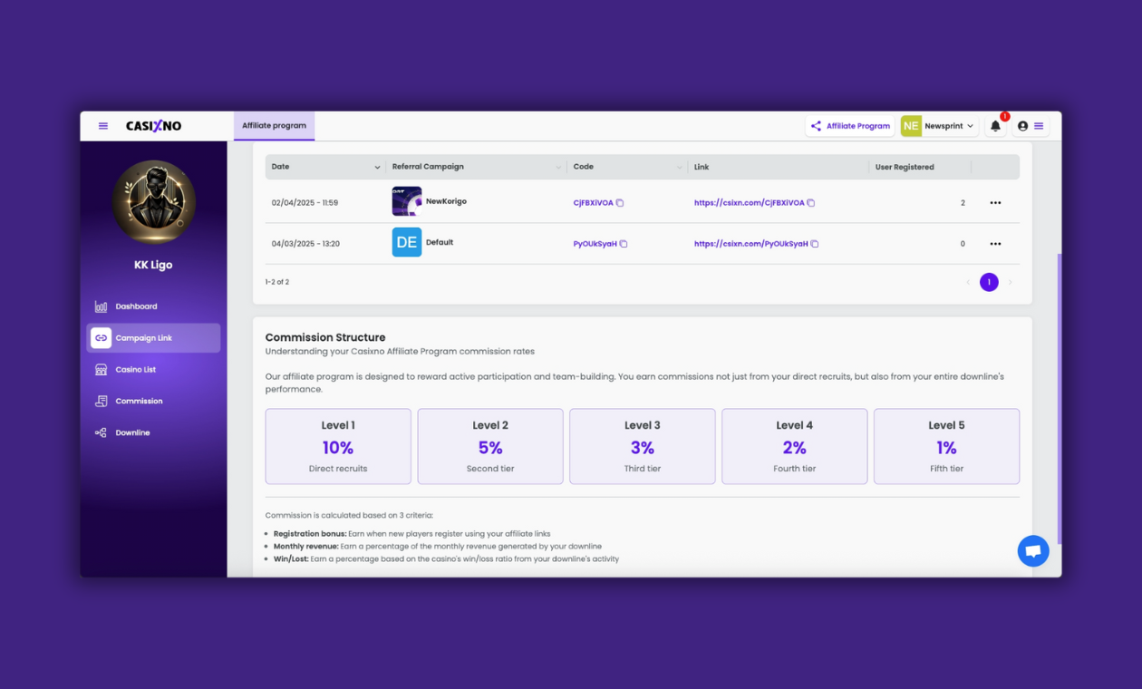The image size is (1142, 689).
Task: Click page 1 pagination button
Action: coord(989,282)
